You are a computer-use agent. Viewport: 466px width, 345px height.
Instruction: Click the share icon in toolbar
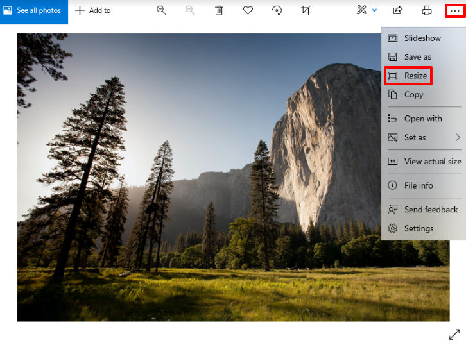(x=397, y=10)
